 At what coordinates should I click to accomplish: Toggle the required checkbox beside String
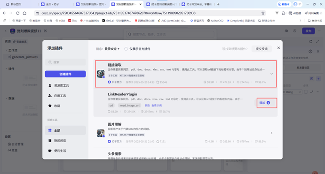pyautogui.click(x=306, y=92)
